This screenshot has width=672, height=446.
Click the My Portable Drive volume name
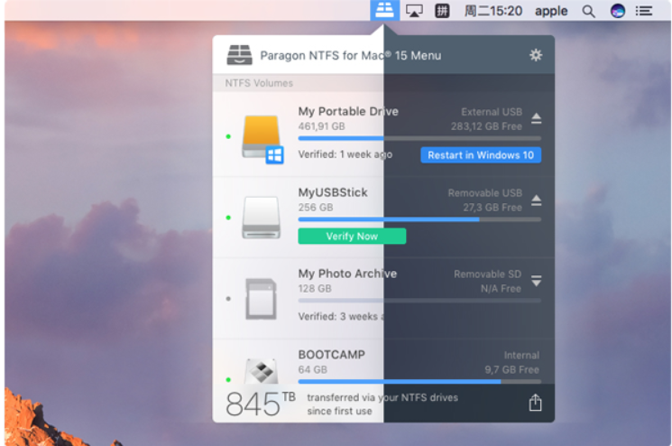[x=348, y=112]
